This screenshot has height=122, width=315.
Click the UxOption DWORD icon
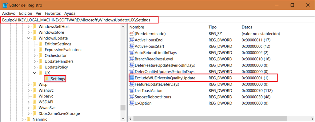pos(132,103)
